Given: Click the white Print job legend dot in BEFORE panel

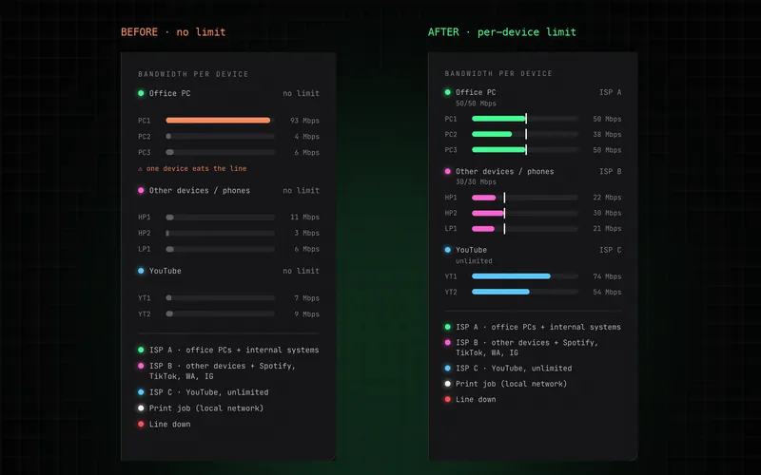Looking at the screenshot, I should (141, 408).
